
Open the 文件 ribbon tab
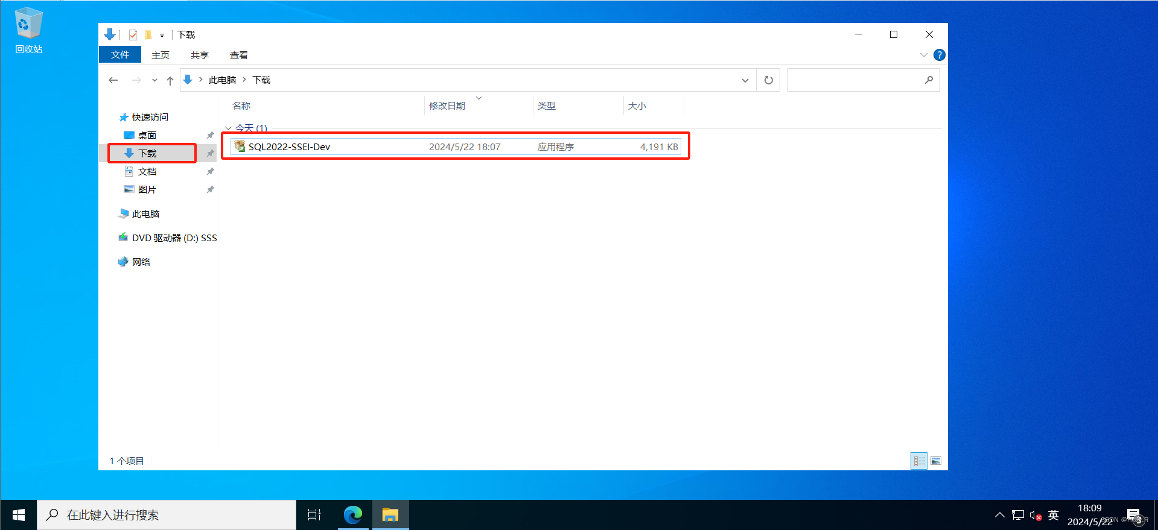coord(120,55)
